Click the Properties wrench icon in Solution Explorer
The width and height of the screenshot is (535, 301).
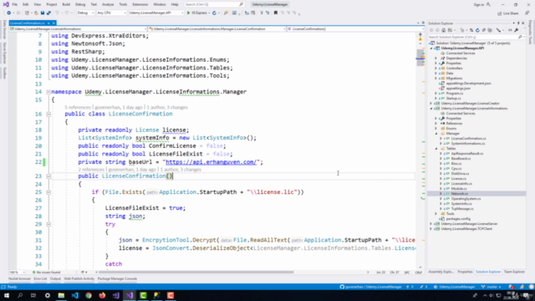point(517,30)
